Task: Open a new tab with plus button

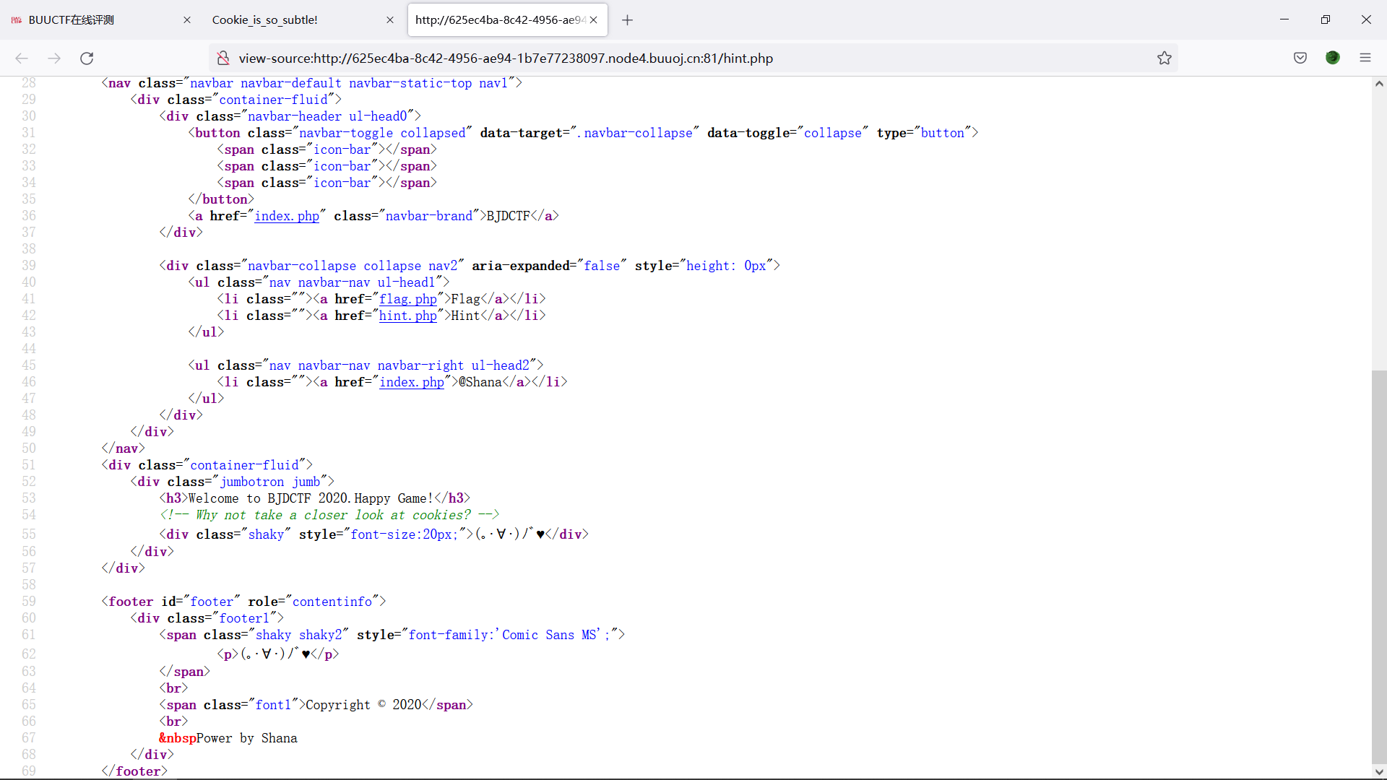Action: pos(627,20)
